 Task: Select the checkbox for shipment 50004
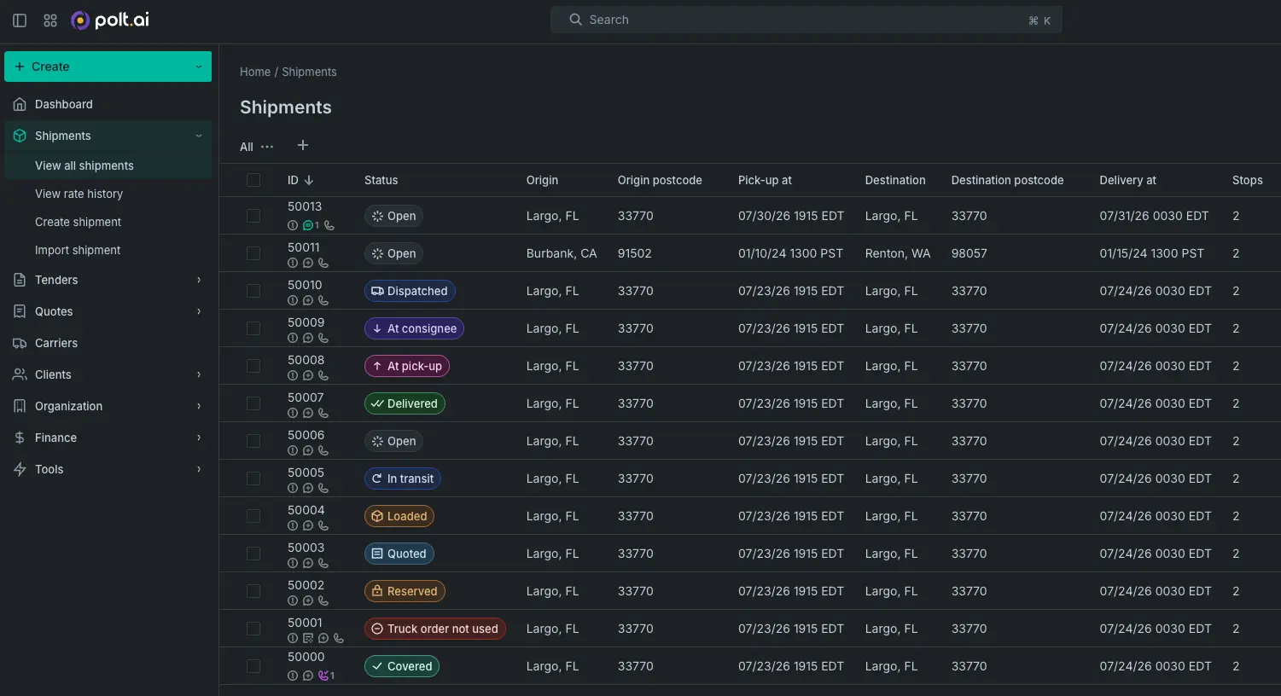[x=253, y=516]
